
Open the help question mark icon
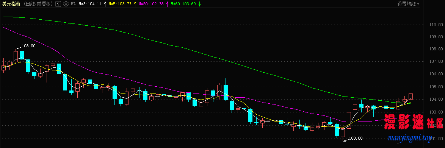pos(58,4)
